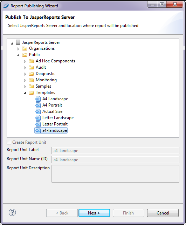
Task: Expand the Organizations folder
Action: tap(18, 49)
